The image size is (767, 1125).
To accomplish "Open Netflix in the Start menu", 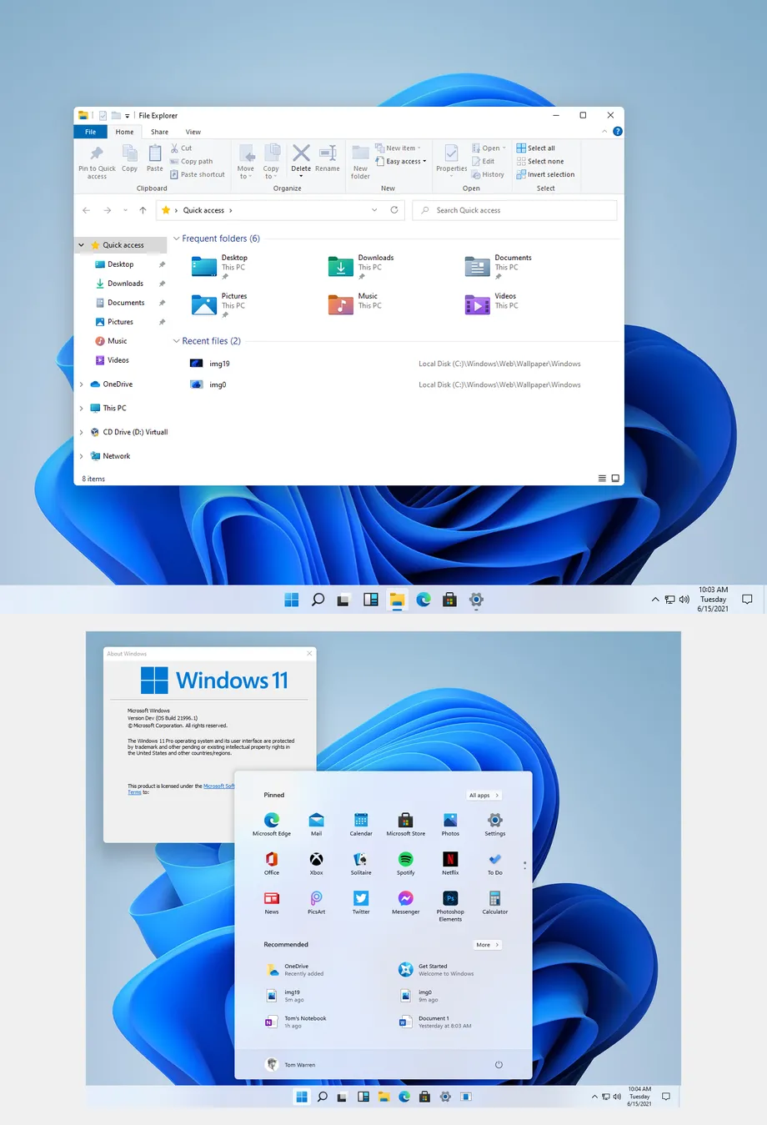I will tap(449, 861).
